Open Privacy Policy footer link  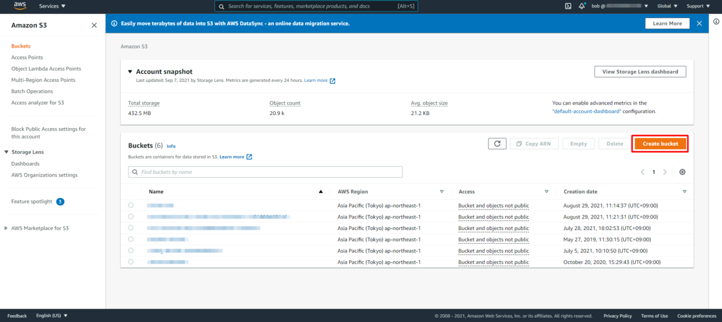(617, 316)
